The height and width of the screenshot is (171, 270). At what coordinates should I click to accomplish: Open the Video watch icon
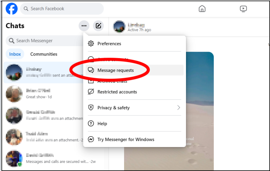point(243,9)
